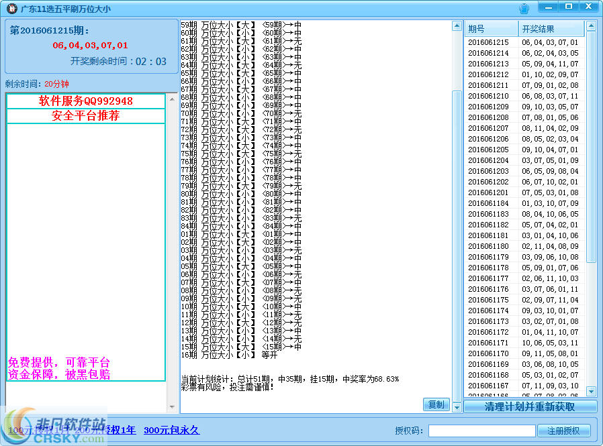
Task: Click the 注册授权 register button
Action: click(x=563, y=431)
